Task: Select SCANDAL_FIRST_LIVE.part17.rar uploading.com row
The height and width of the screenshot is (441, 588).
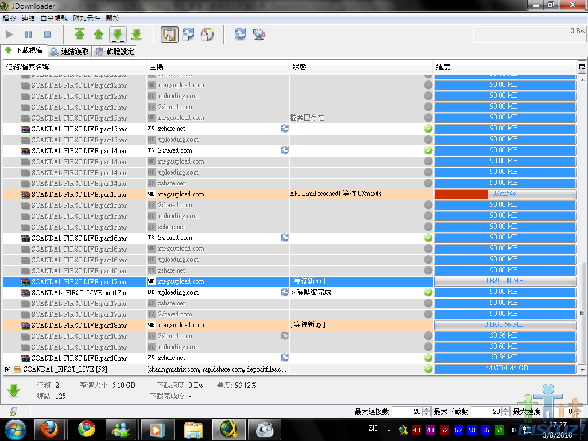Action: [290, 292]
